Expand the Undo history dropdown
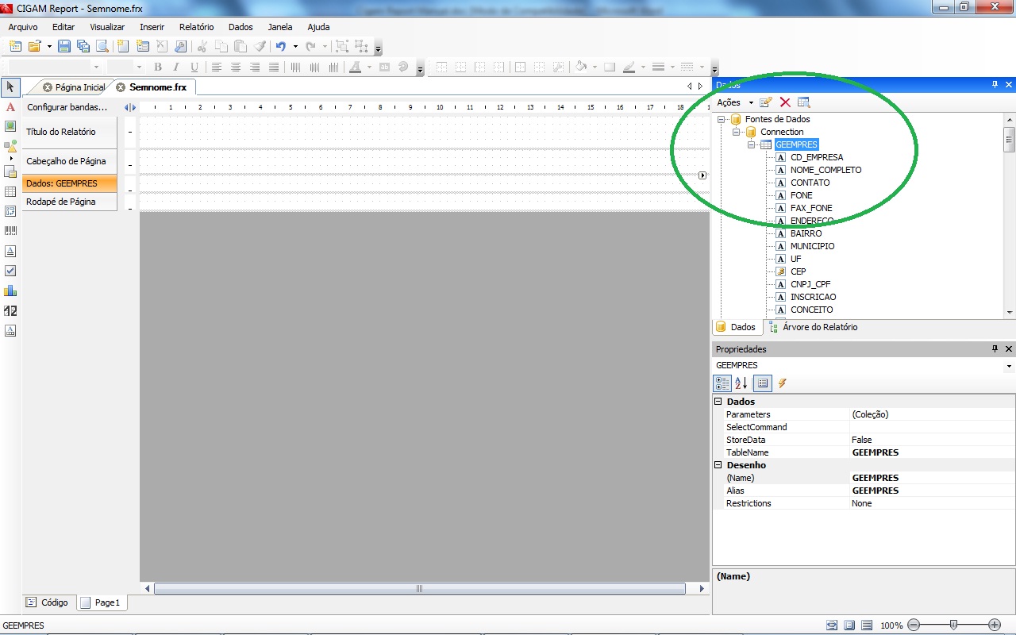Image resolution: width=1016 pixels, height=635 pixels. pos(295,47)
